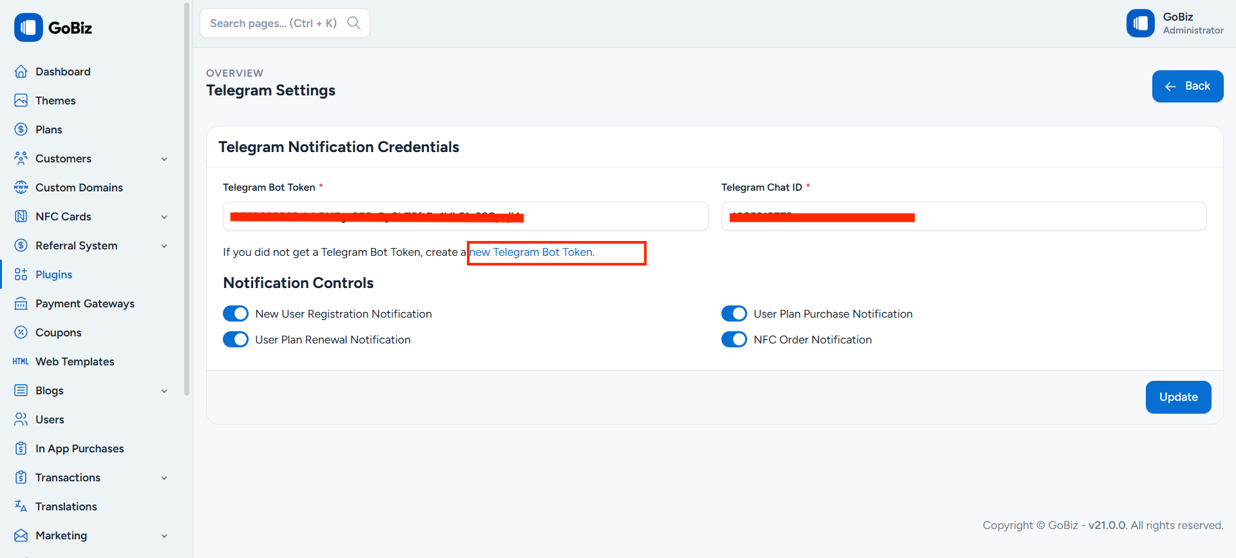Click the Referral System coin icon
This screenshot has height=558, width=1236.
[x=21, y=245]
